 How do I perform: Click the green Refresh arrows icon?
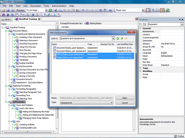pyautogui.click(x=168, y=10)
